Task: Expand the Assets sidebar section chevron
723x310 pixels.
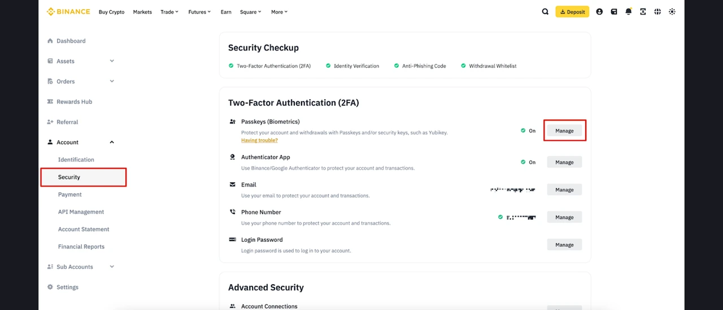Action: coord(112,61)
